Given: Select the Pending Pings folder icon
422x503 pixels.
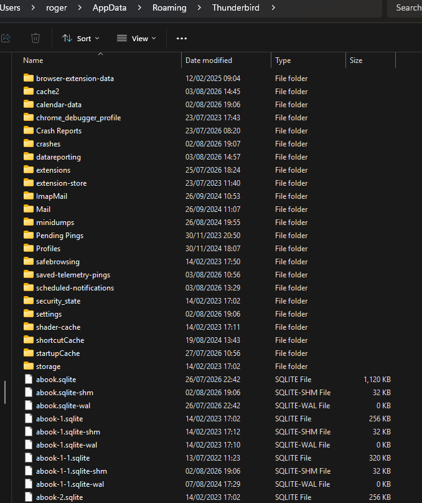Looking at the screenshot, I should 29,235.
